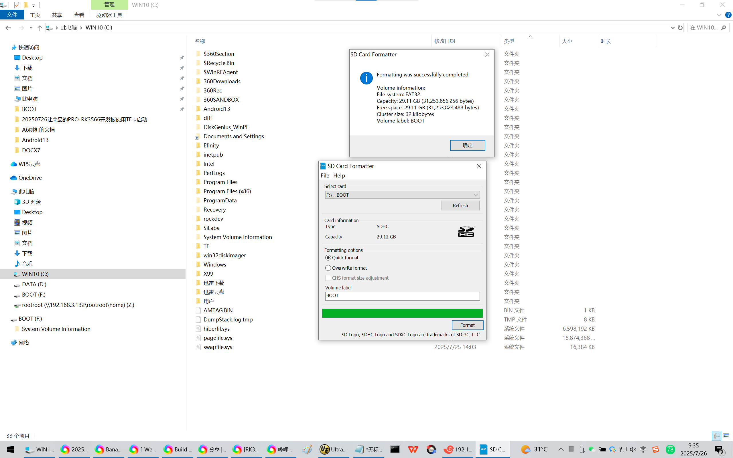
Task: Select A6刷机的文档 folder in quick access
Action: click(38, 130)
